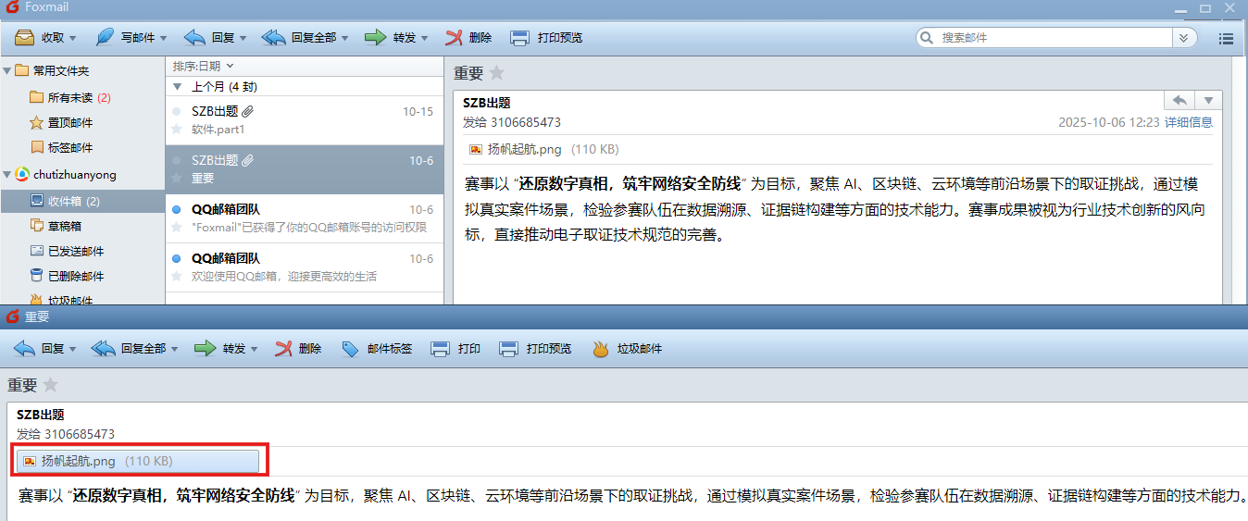Open the 已发送邮件 folder
Viewport: 1248px width, 521px height.
[x=75, y=251]
